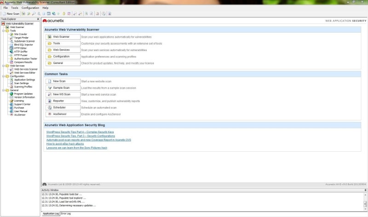Launch Blind SQL Injector from the tree
Image resolution: width=368 pixels, height=217 pixels.
pos(24,45)
